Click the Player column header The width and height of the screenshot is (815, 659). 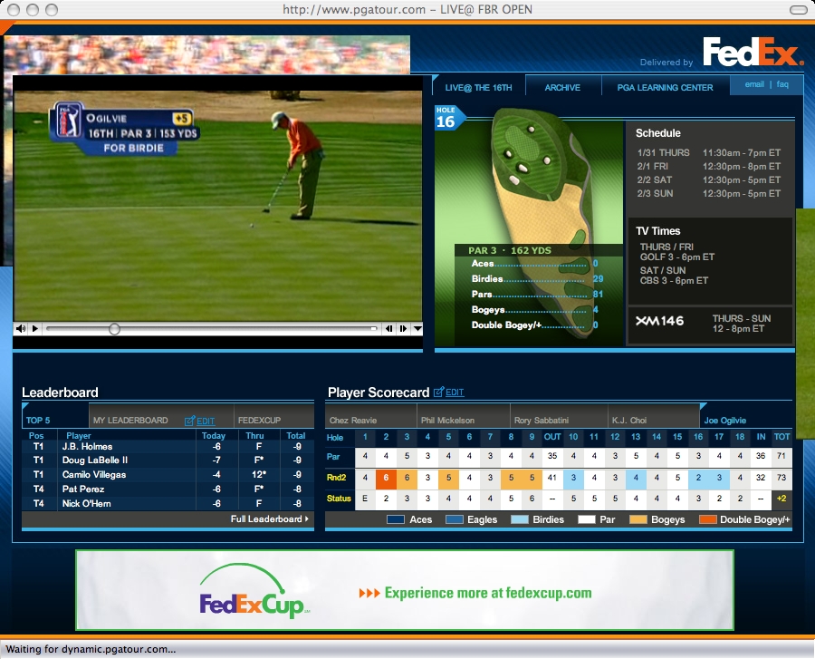coord(79,435)
